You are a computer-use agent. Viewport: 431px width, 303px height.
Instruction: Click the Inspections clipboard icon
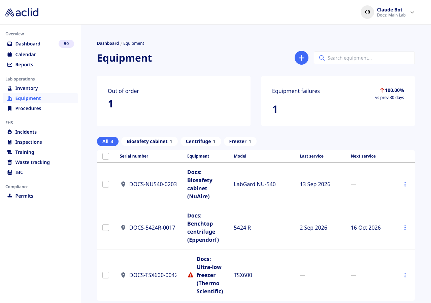click(10, 142)
